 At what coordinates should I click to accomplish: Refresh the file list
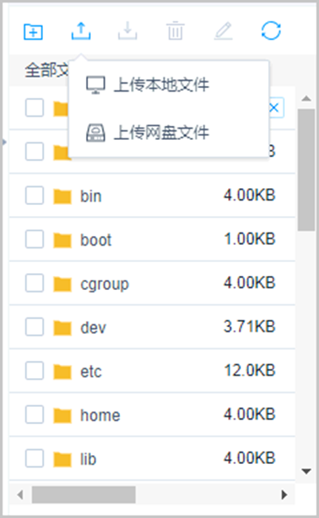(x=271, y=31)
